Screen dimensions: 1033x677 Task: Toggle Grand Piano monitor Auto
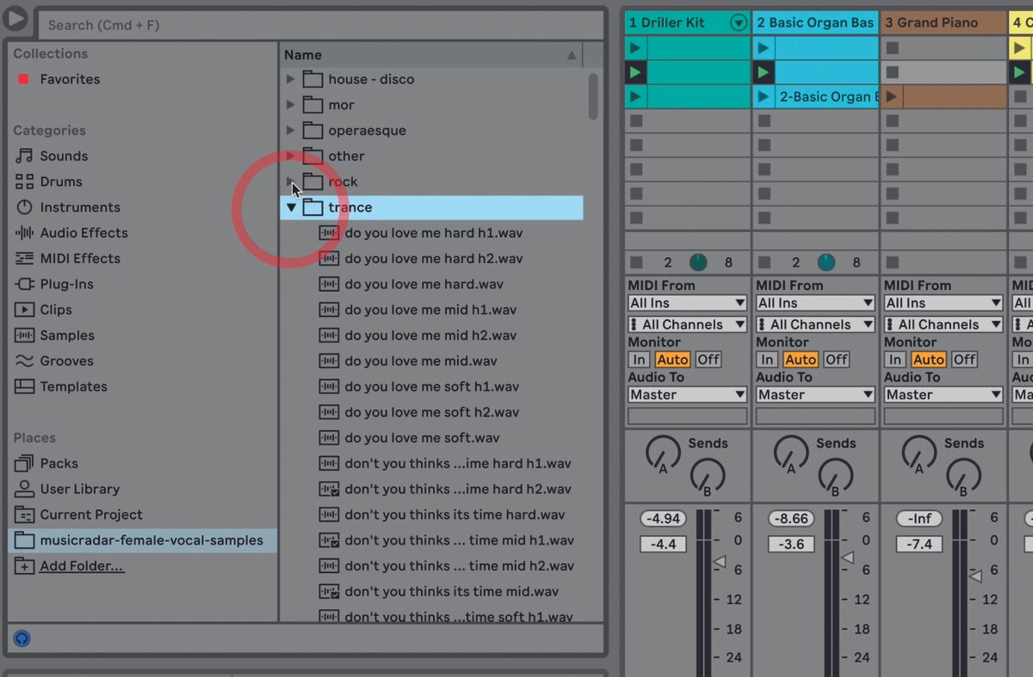point(929,360)
